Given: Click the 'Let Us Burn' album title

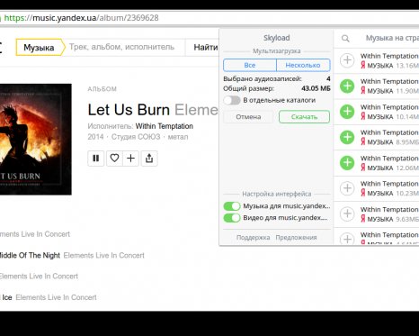Looking at the screenshot, I should tap(129, 110).
